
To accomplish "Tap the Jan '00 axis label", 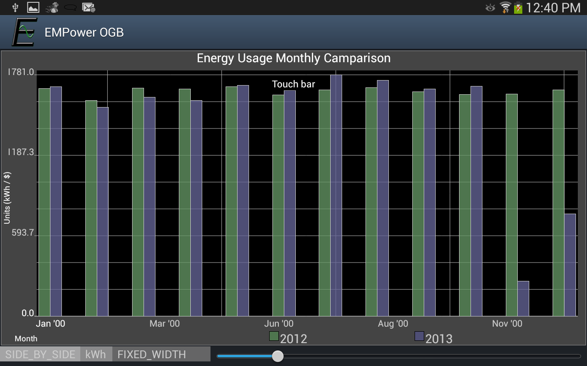I will coord(50,324).
